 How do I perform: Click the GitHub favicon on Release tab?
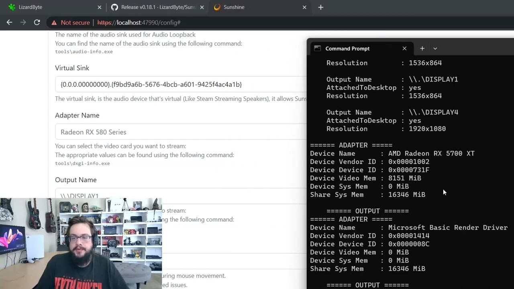click(114, 7)
